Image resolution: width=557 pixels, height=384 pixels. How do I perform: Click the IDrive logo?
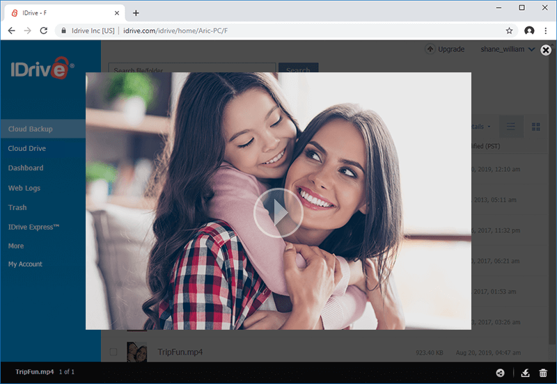pos(42,67)
